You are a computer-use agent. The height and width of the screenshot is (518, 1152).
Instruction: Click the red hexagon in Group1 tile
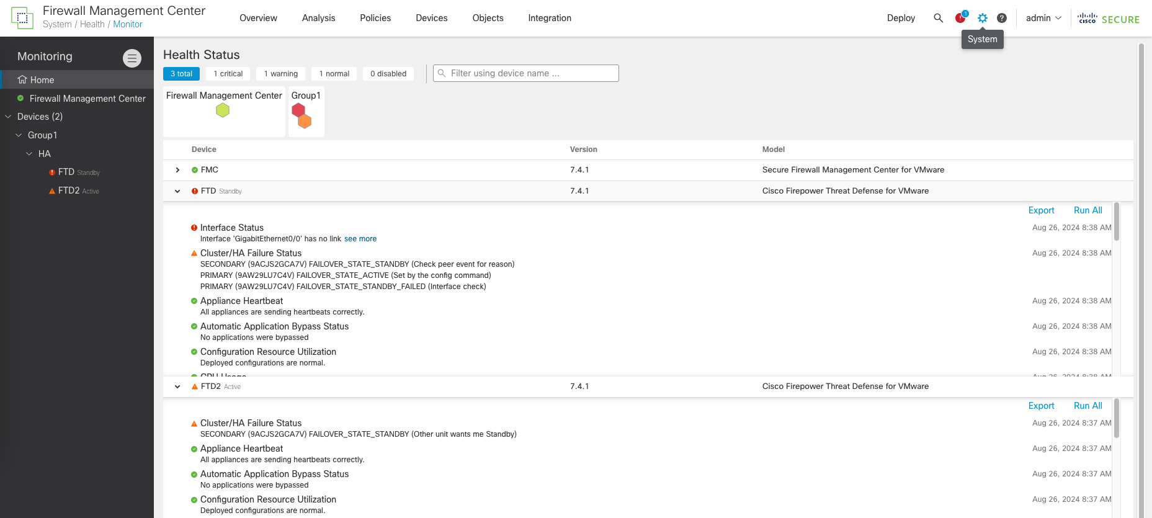click(298, 110)
